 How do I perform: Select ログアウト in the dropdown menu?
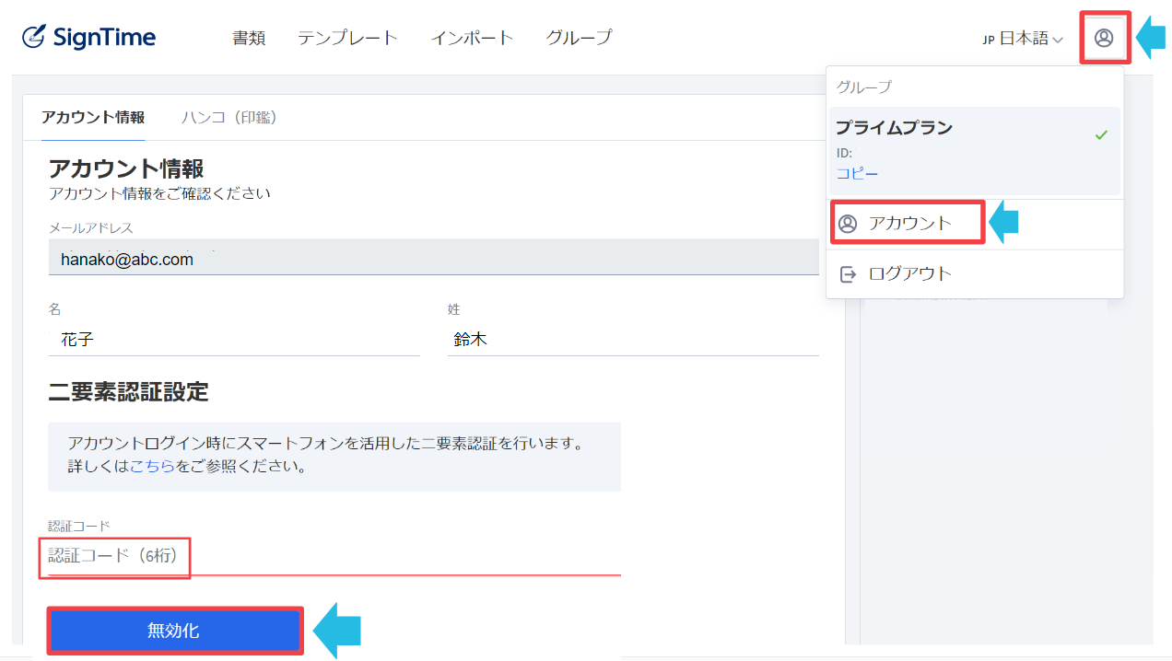click(x=975, y=274)
